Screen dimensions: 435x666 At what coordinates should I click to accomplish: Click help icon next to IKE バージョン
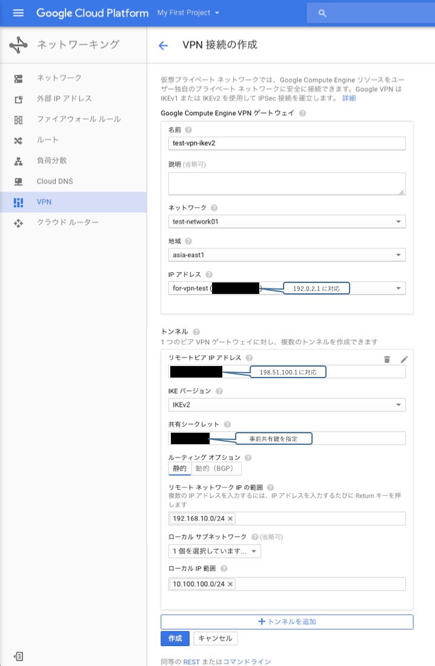point(219,391)
